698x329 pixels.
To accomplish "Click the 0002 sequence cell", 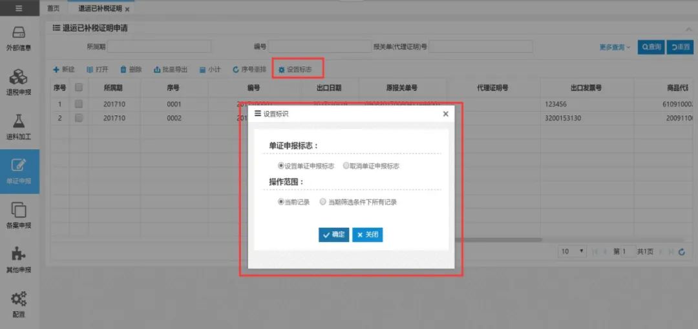I will [x=174, y=118].
